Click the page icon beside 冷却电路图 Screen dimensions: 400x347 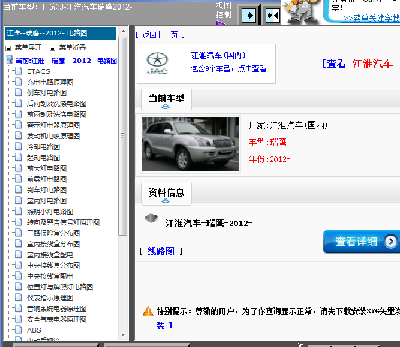coord(19,146)
